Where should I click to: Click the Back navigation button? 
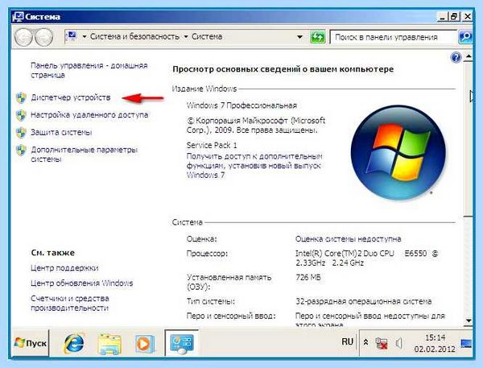tap(23, 37)
